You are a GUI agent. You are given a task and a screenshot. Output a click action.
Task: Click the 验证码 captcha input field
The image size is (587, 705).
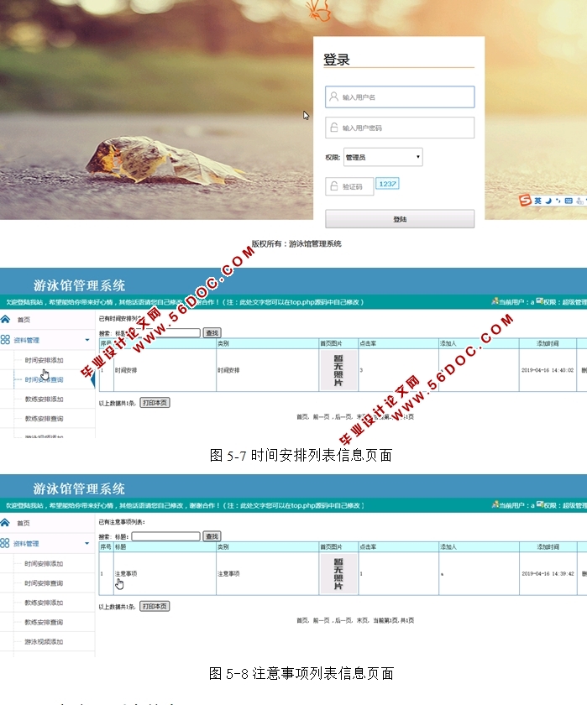pyautogui.click(x=349, y=187)
